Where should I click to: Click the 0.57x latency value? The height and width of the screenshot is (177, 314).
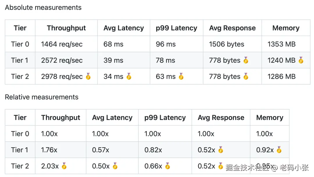click(101, 150)
